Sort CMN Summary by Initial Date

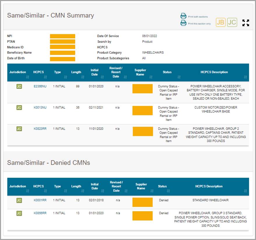click(95, 72)
